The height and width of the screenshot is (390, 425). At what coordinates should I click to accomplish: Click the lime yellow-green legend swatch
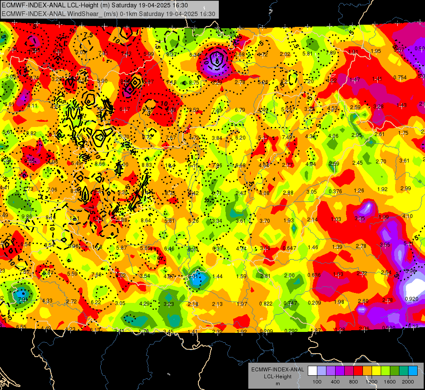point(385,371)
